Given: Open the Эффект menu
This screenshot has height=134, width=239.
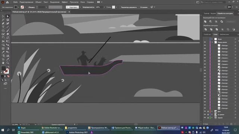Looking at the screenshot, I should (65, 2).
